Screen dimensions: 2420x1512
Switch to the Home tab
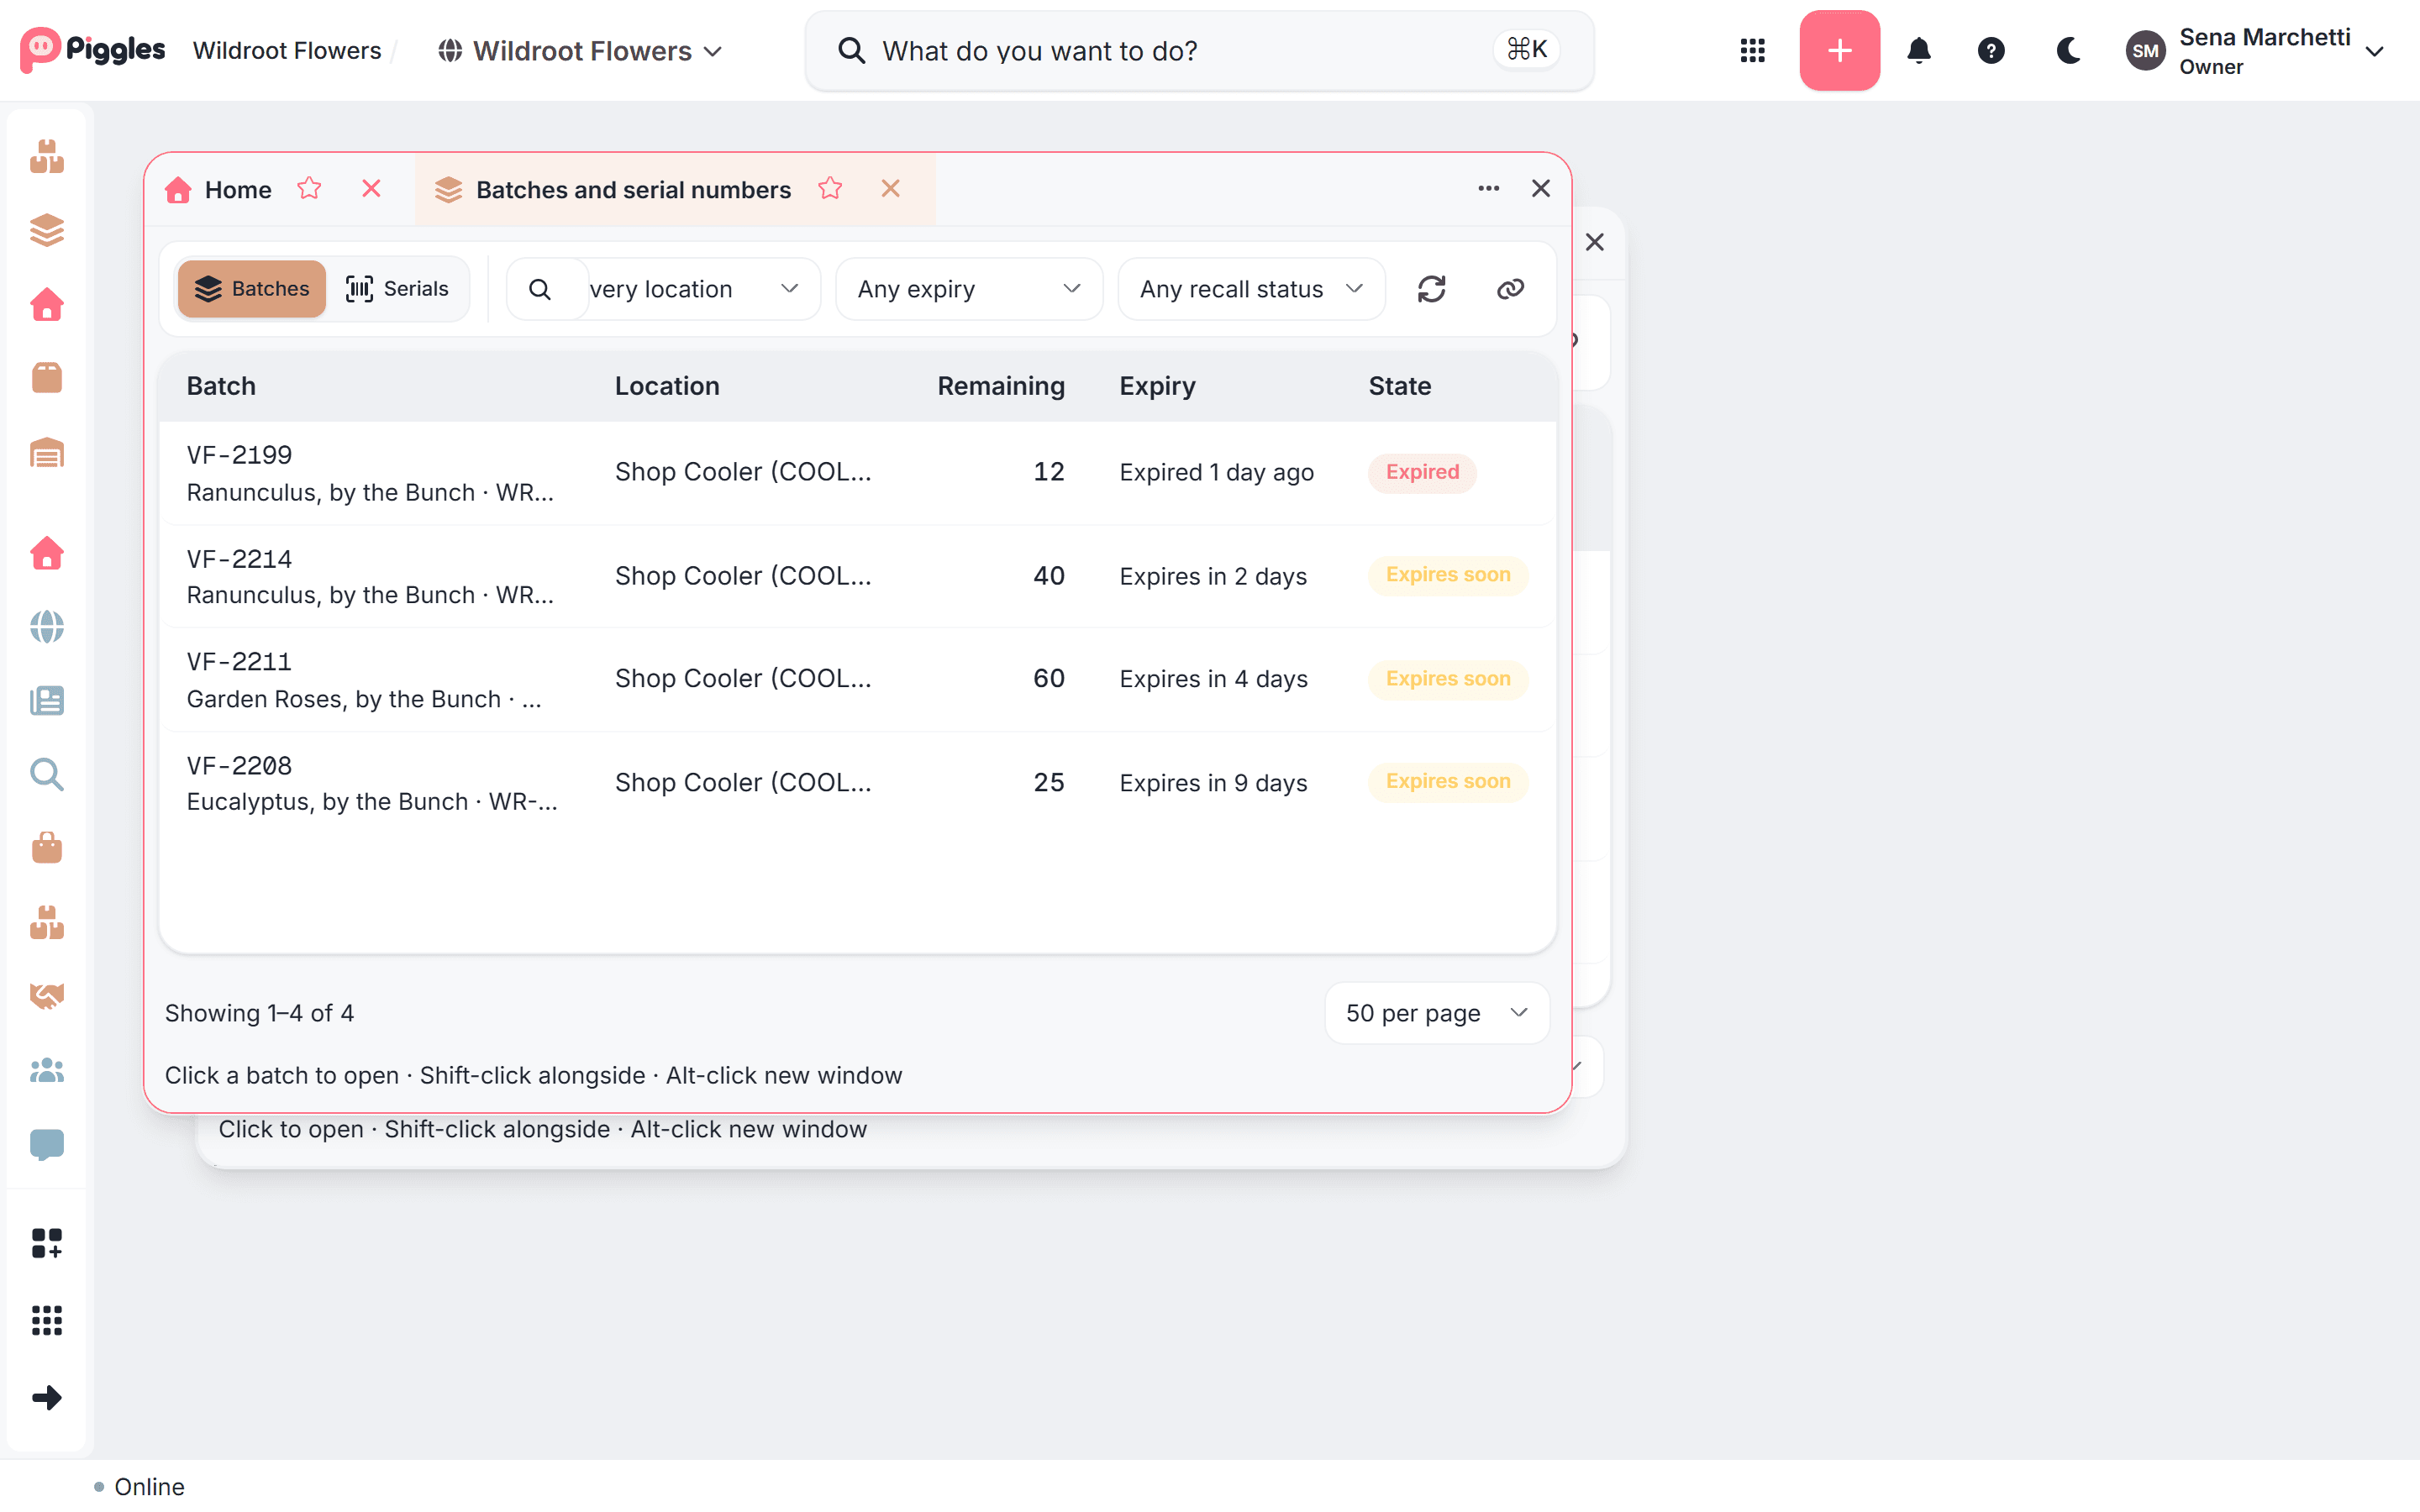[238, 189]
